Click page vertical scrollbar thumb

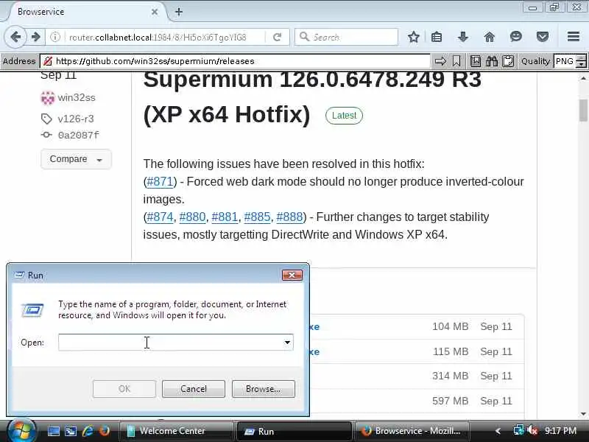[x=583, y=110]
